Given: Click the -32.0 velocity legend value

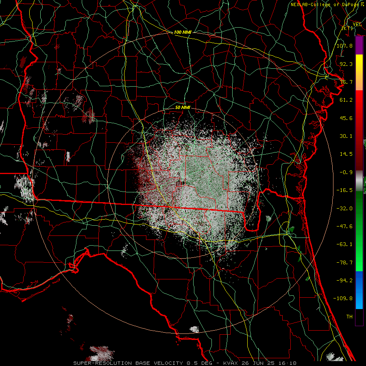Looking at the screenshot, I should pos(344,208).
